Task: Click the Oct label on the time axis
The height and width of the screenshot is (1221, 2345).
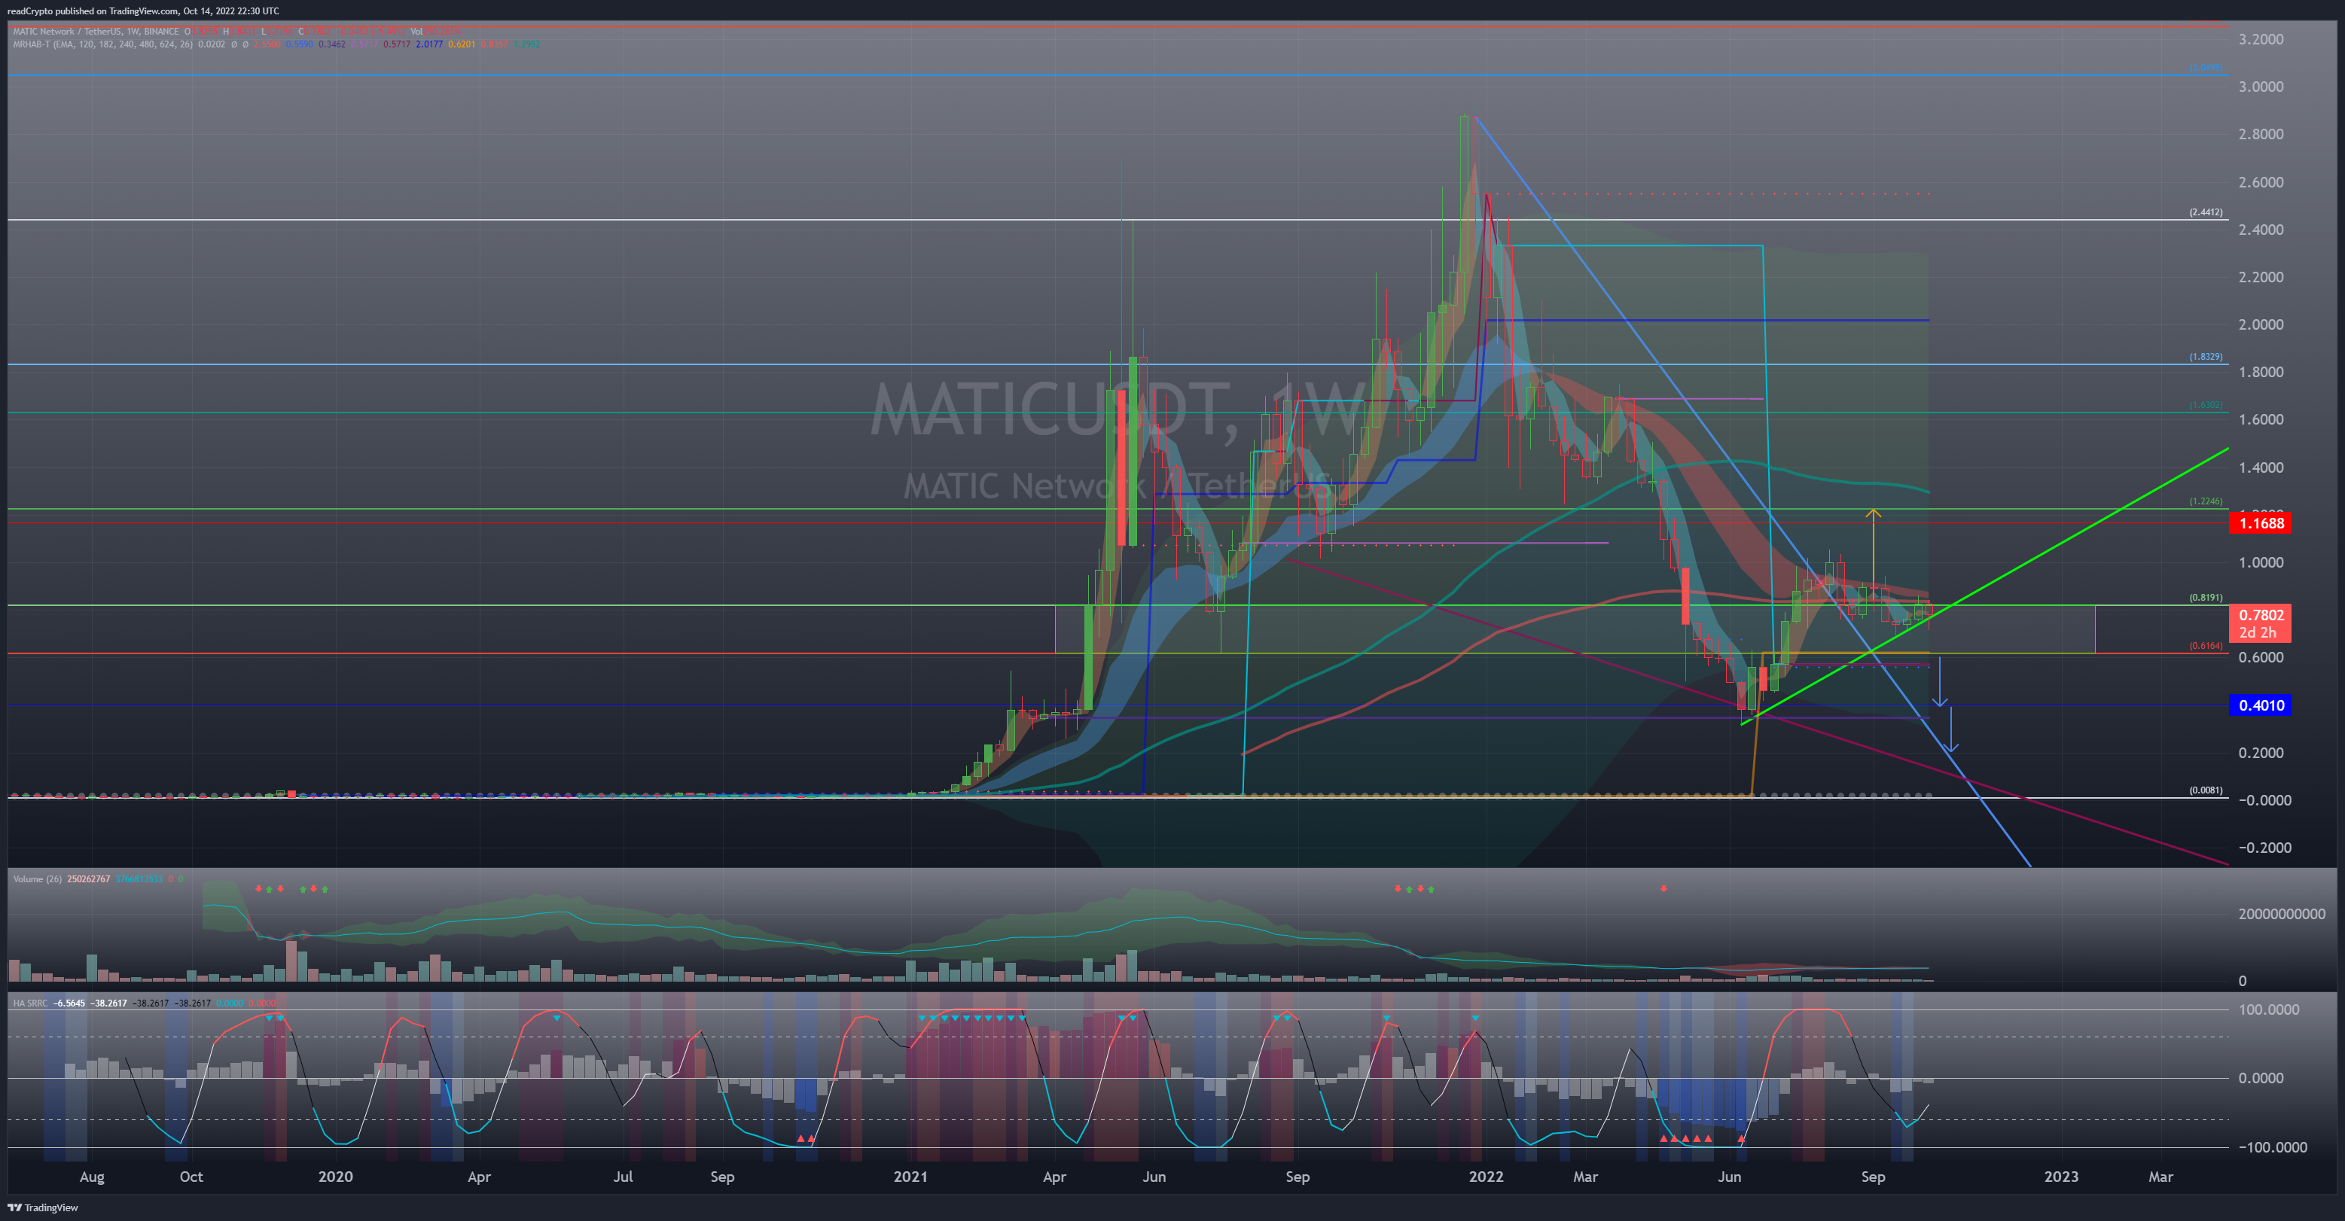Action: 191,1177
